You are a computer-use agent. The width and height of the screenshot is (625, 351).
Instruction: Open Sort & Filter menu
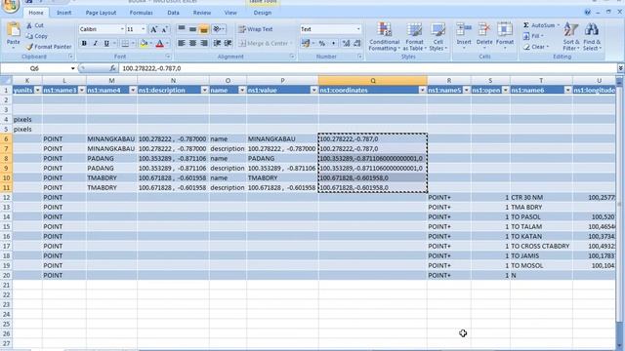pyautogui.click(x=571, y=37)
